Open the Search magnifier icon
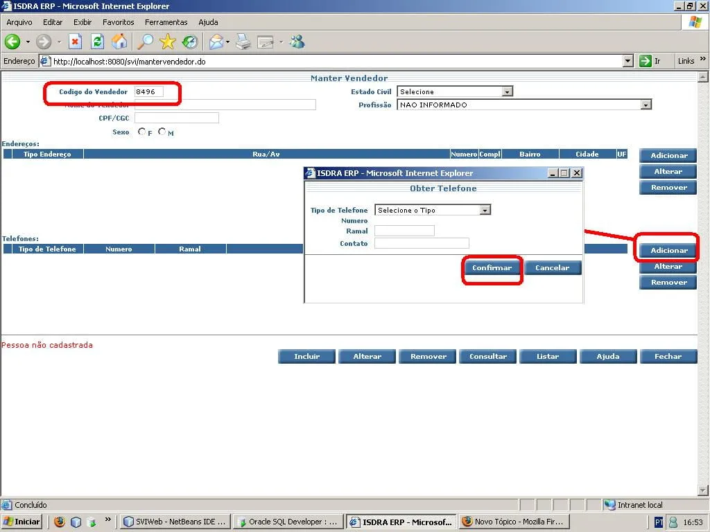 (x=146, y=42)
